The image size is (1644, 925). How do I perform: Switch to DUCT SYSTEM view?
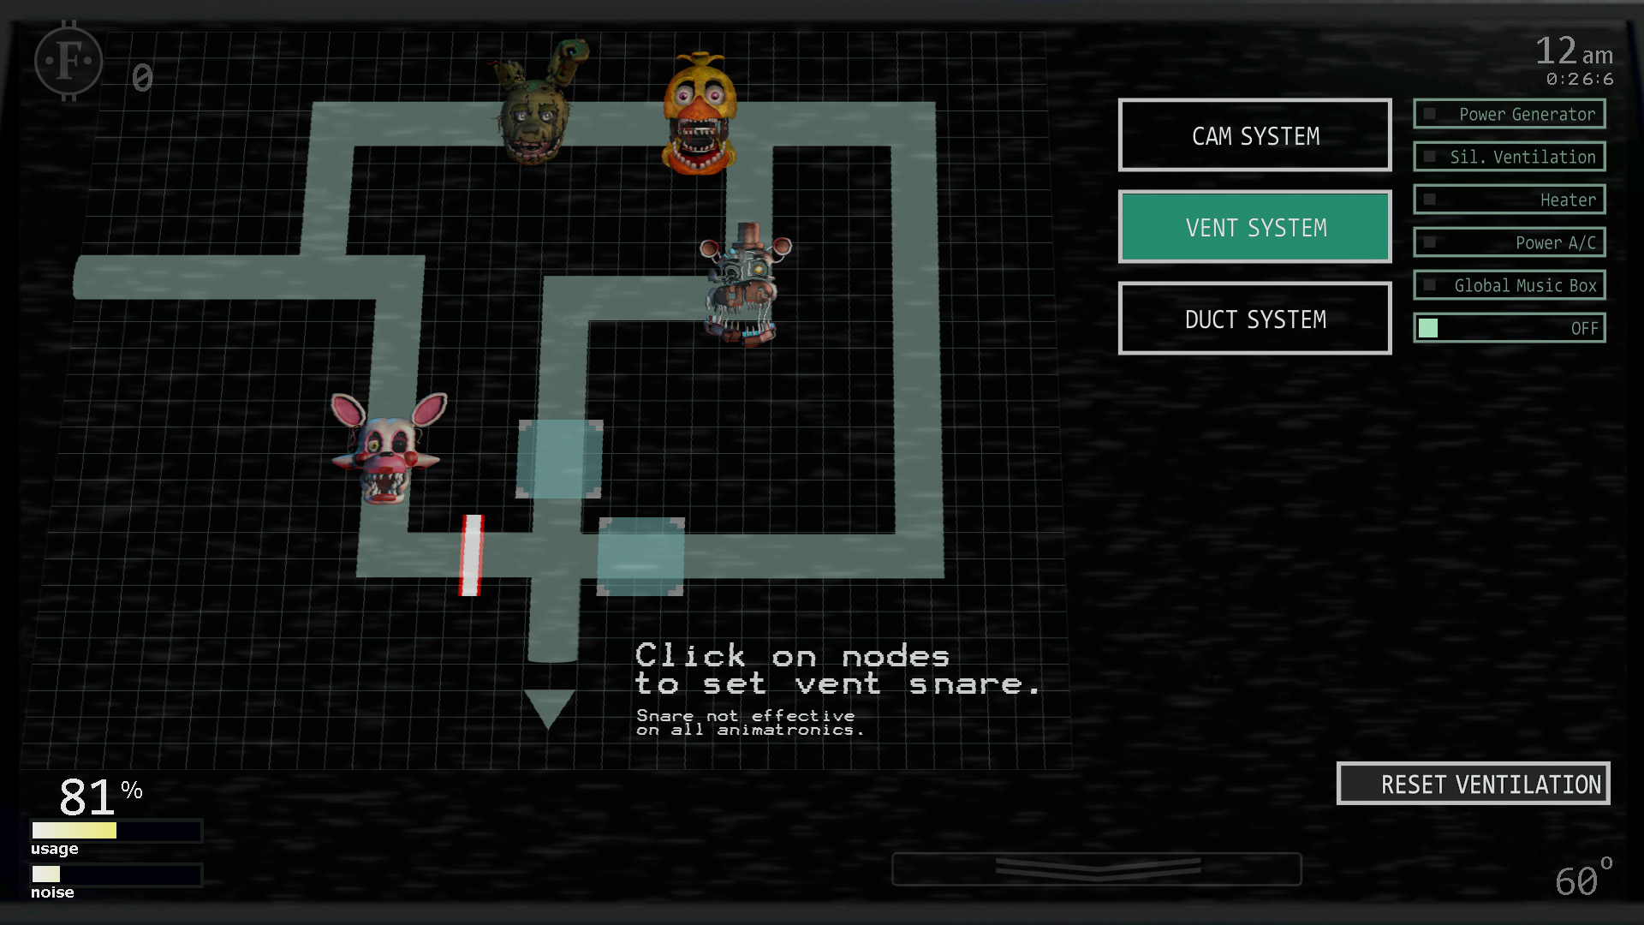1254,319
